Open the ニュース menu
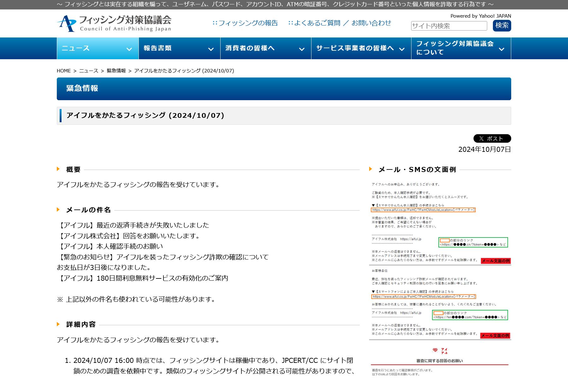The width and height of the screenshot is (568, 378). tap(98, 48)
